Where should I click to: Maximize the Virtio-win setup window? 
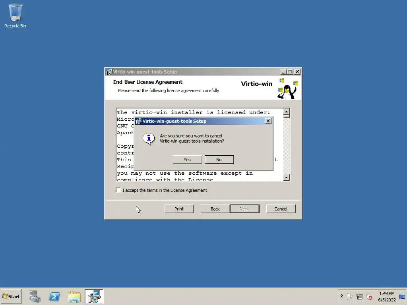click(290, 72)
